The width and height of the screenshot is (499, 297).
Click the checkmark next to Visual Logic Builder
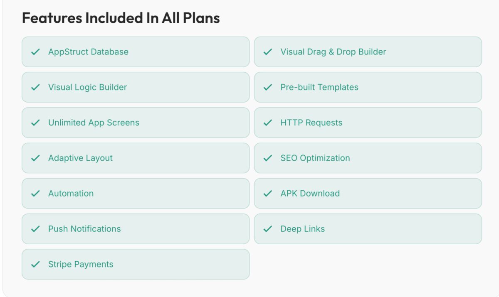click(x=36, y=87)
